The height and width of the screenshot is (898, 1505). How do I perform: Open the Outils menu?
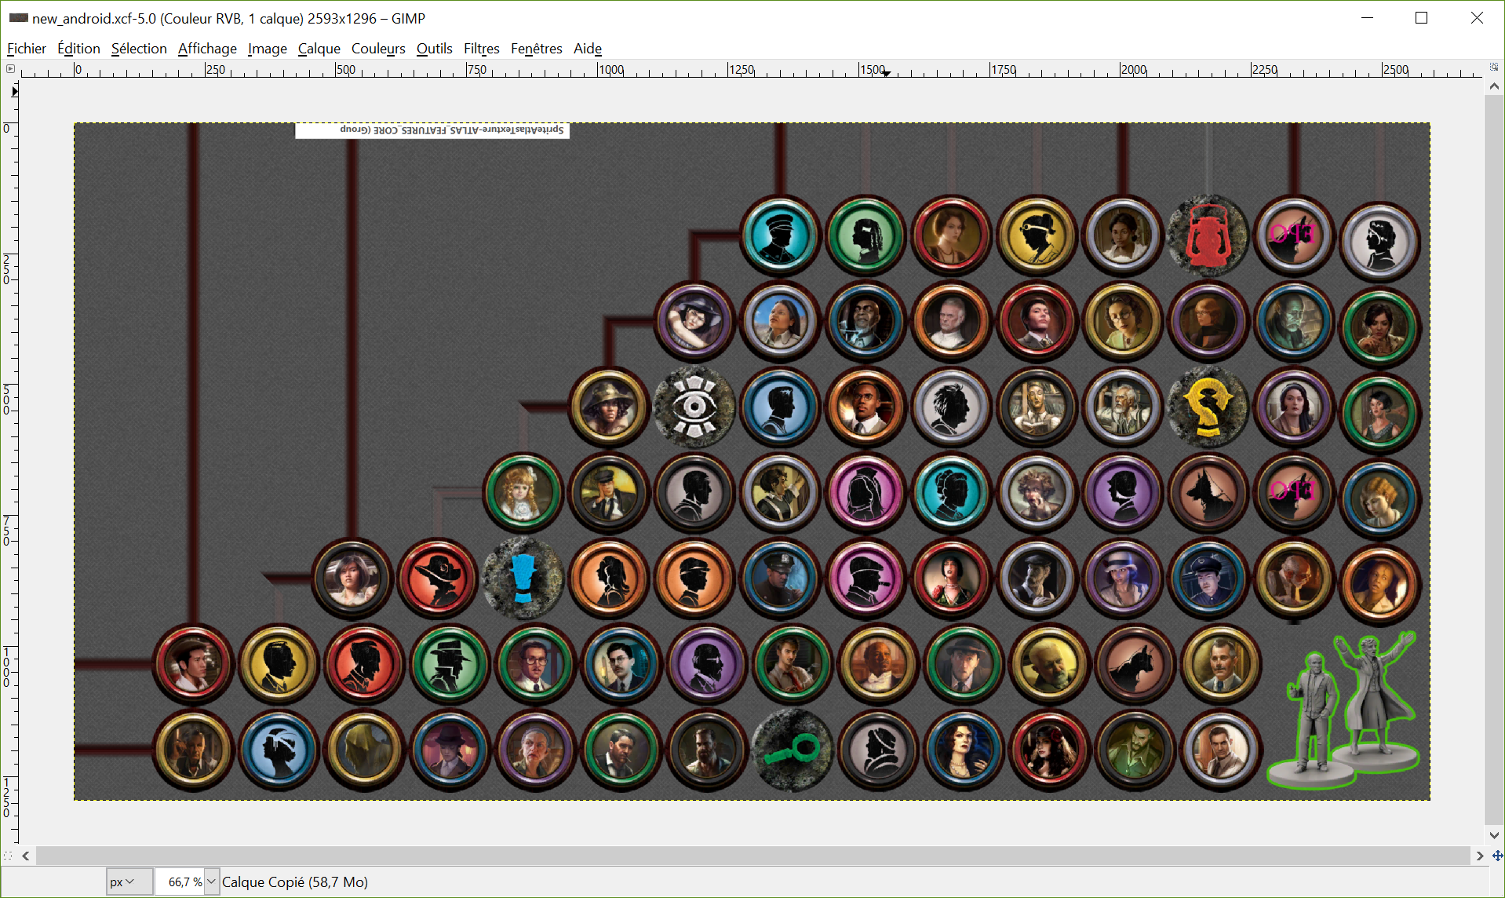[x=434, y=48]
